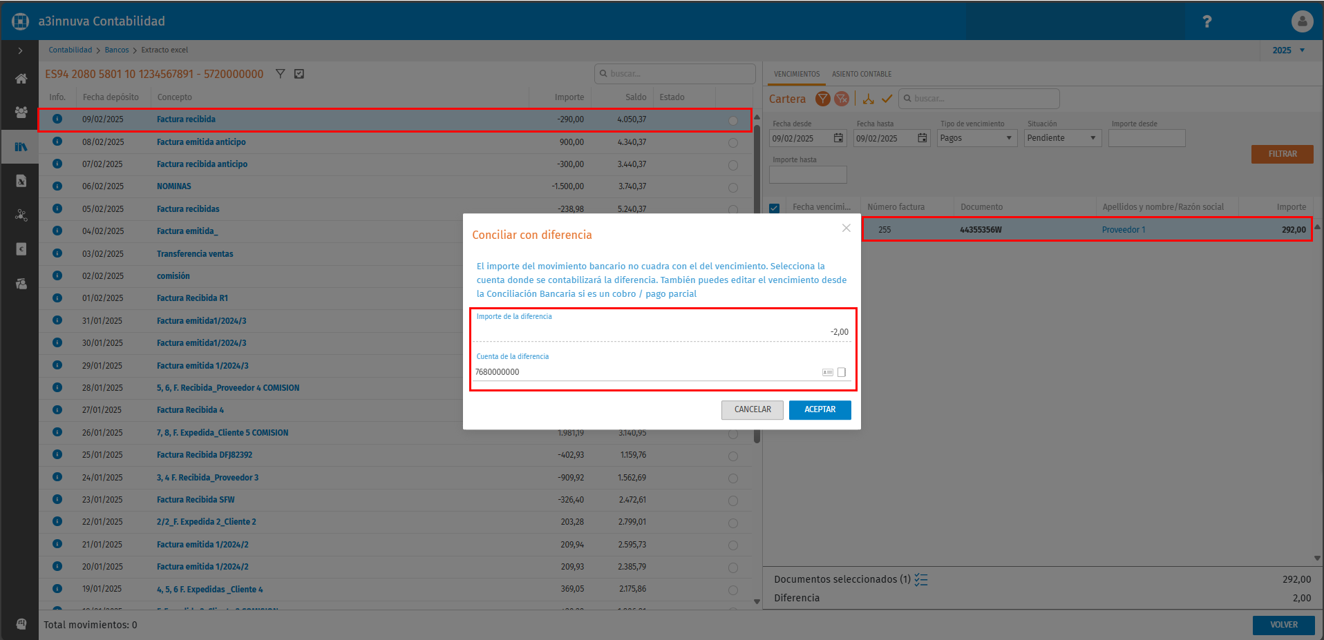Click the Importe de la diferencia field
Screen dimensions: 1324x640
coord(662,332)
